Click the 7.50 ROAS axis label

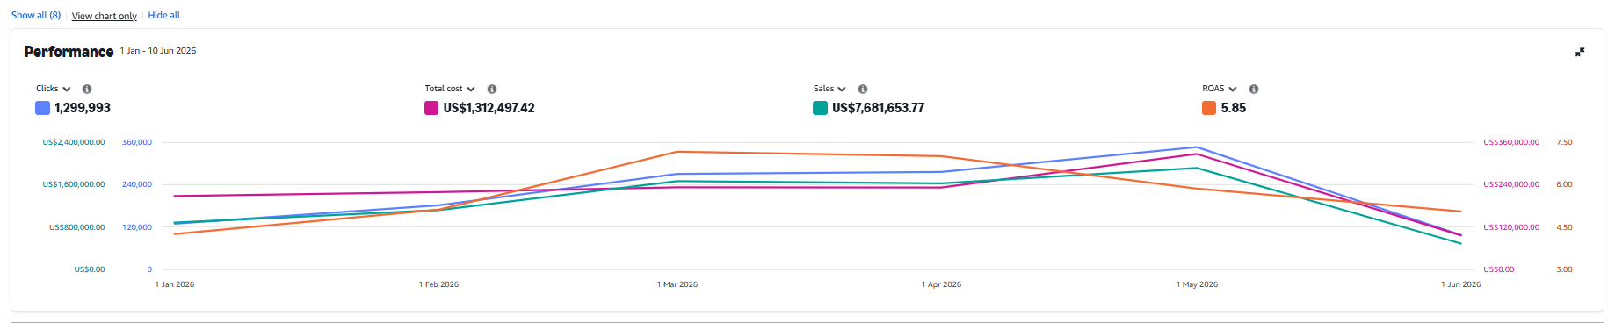1564,142
